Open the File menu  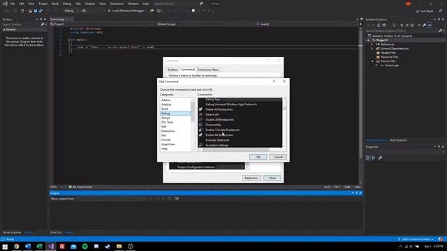[x=13, y=3]
